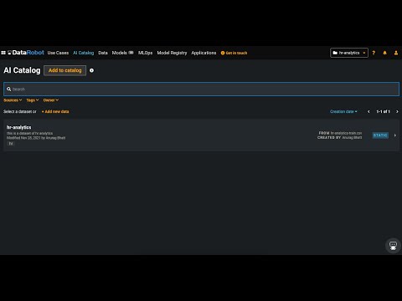This screenshot has width=402, height=301.
Task: Open the MLOps tab
Action: coord(145,53)
